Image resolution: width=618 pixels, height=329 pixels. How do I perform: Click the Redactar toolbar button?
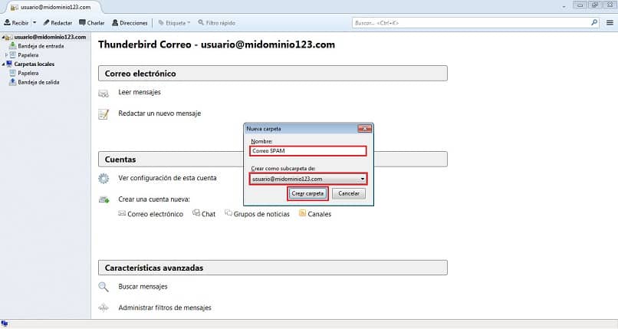pos(58,23)
